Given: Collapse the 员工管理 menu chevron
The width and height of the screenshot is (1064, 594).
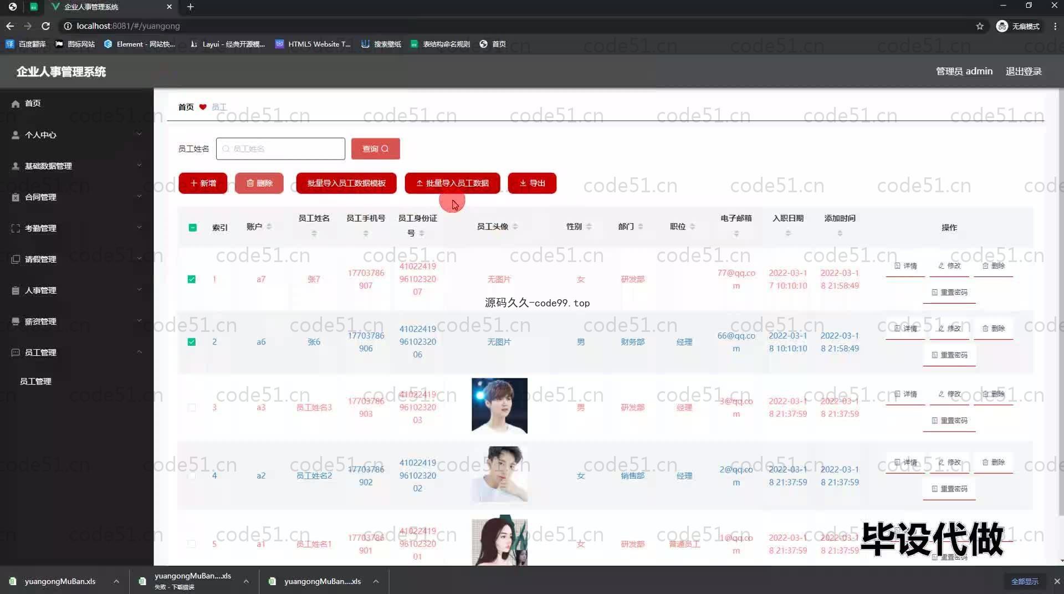Looking at the screenshot, I should point(139,351).
